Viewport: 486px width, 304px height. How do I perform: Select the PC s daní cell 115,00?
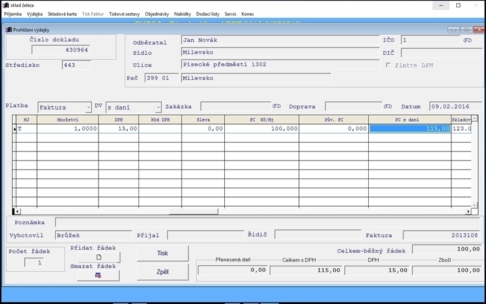(409, 128)
